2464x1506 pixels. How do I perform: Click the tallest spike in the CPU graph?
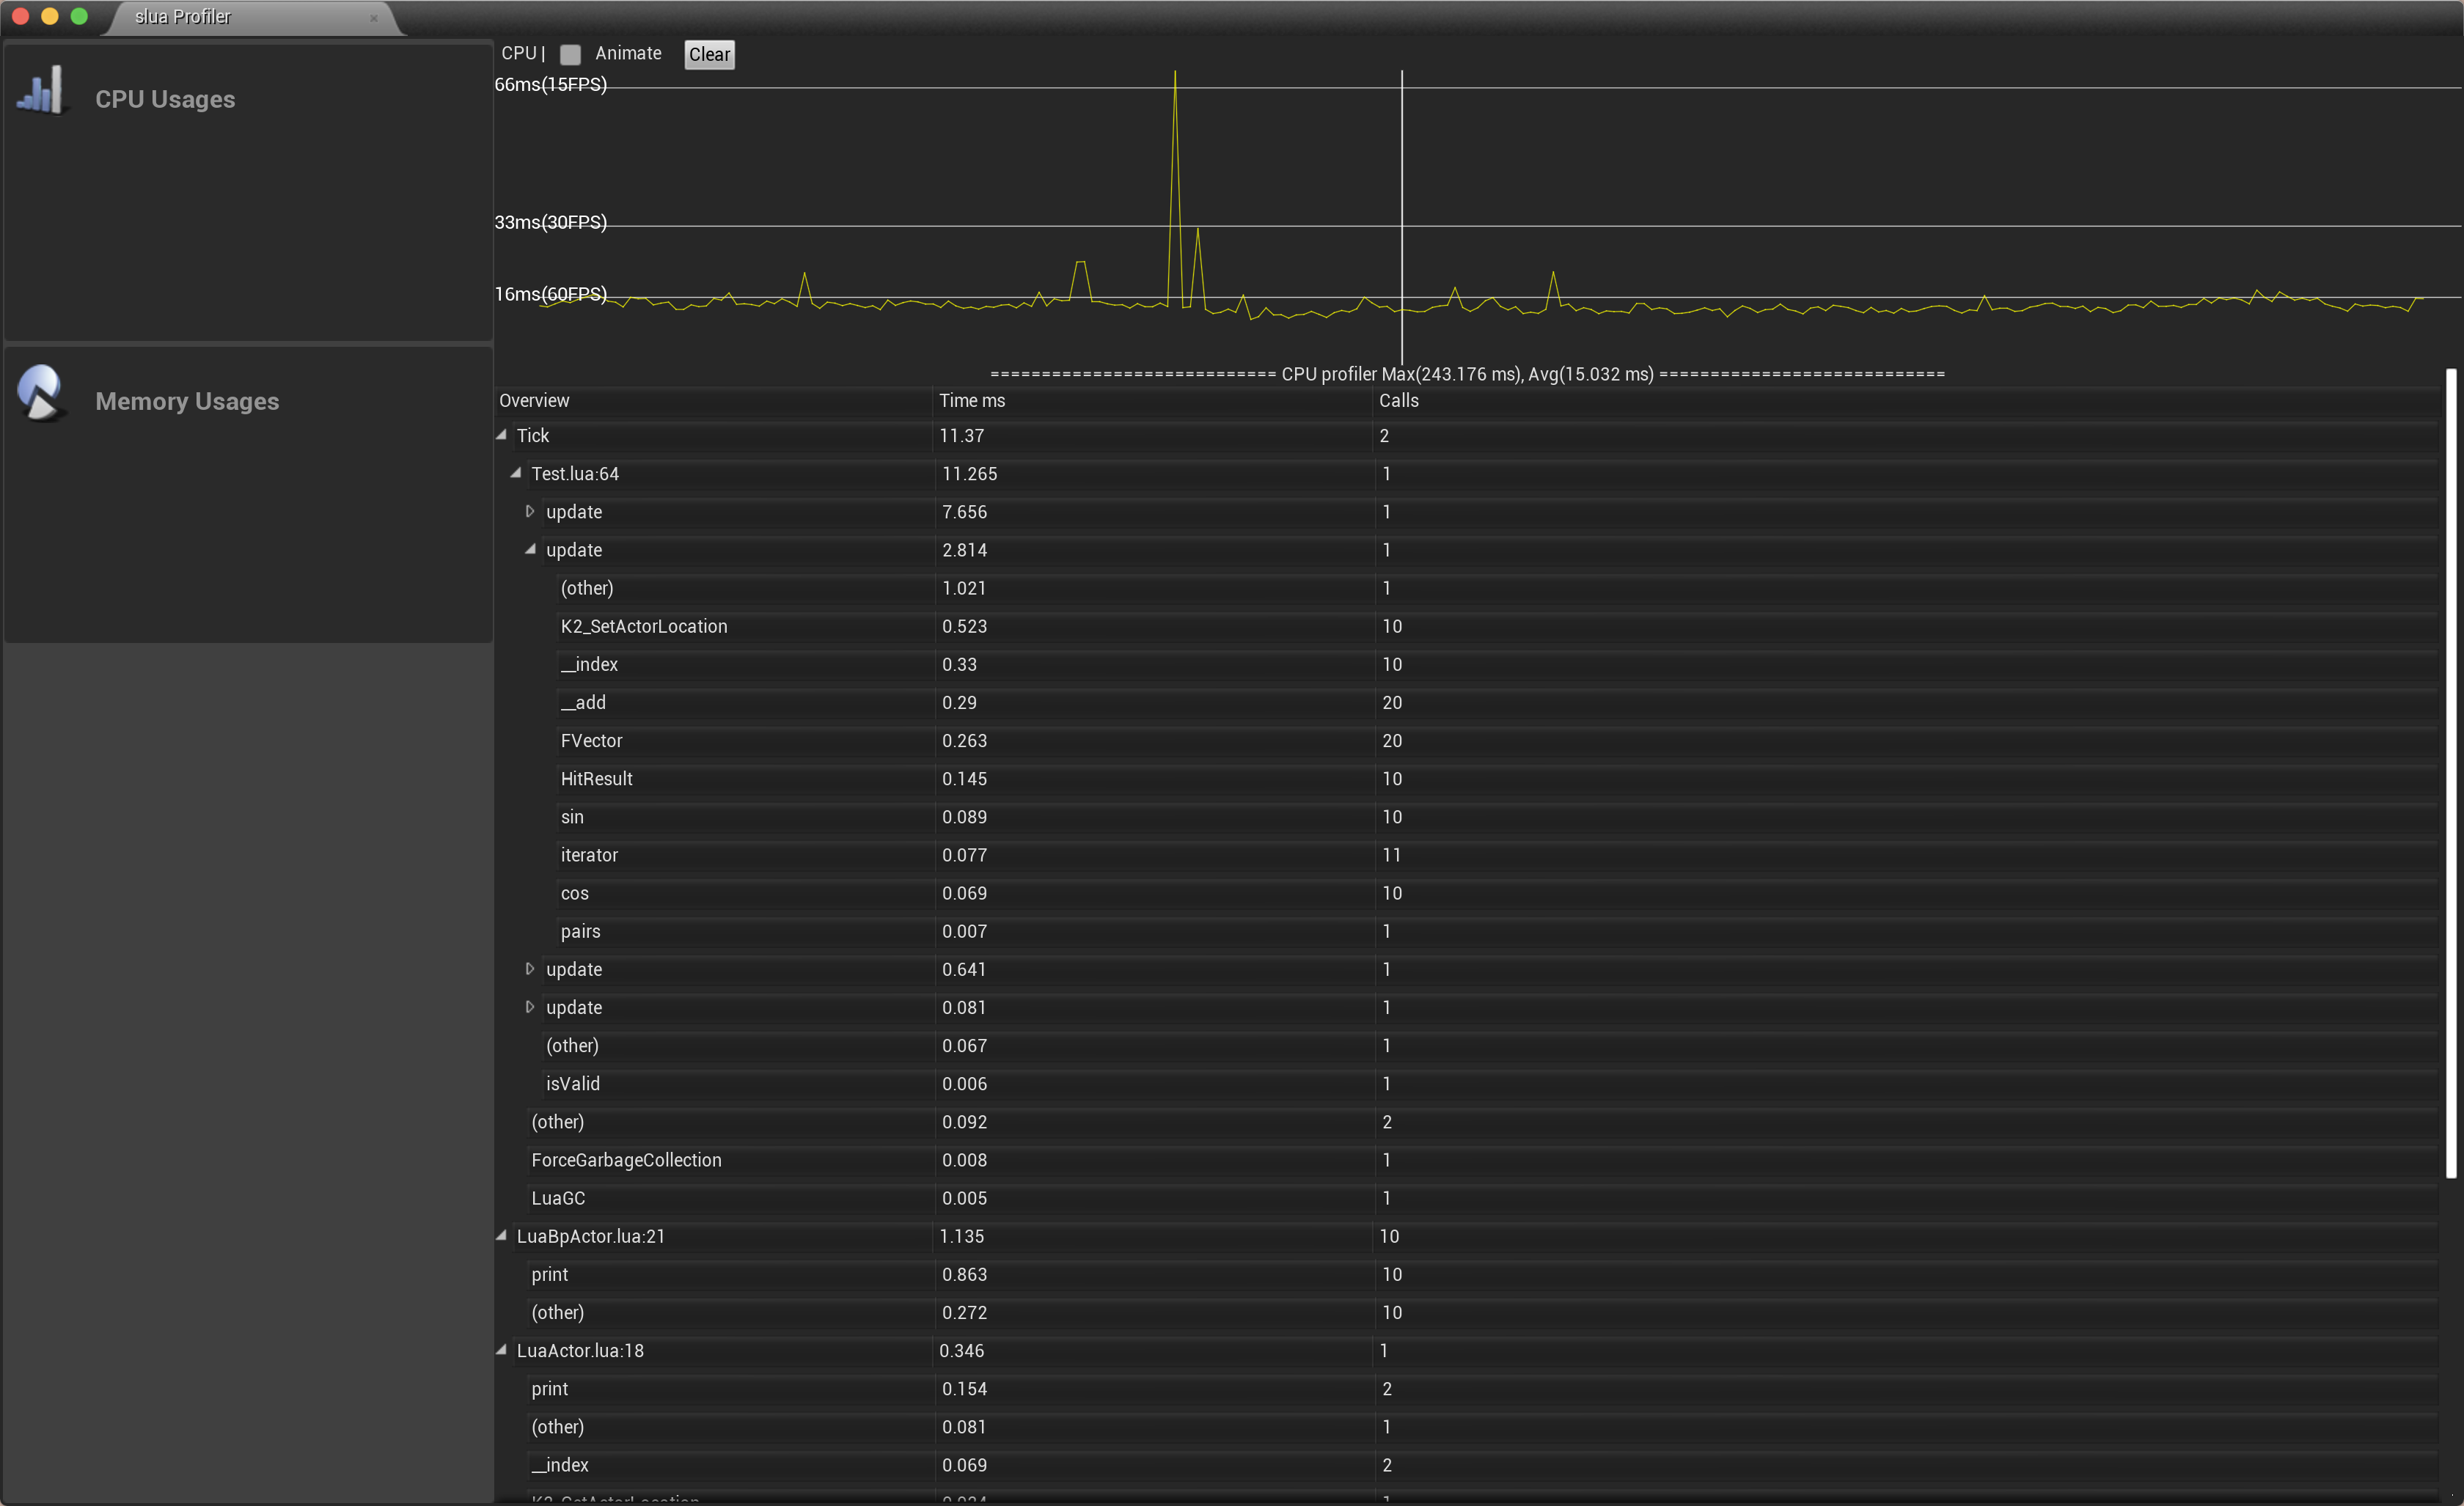pyautogui.click(x=1175, y=75)
